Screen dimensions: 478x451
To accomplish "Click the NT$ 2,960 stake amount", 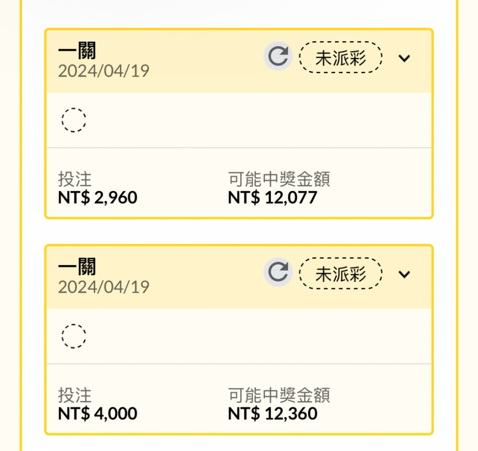I will 97,198.
